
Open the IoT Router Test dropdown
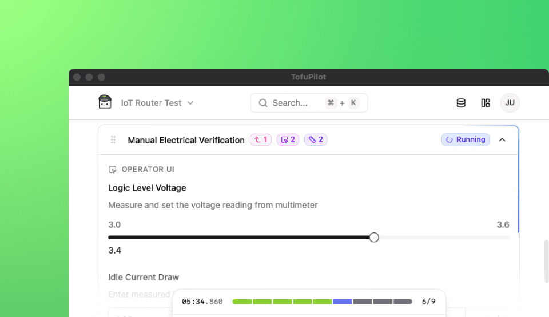(157, 103)
